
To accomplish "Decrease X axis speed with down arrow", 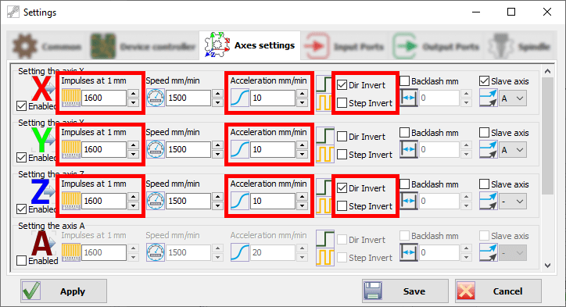I will (217, 102).
